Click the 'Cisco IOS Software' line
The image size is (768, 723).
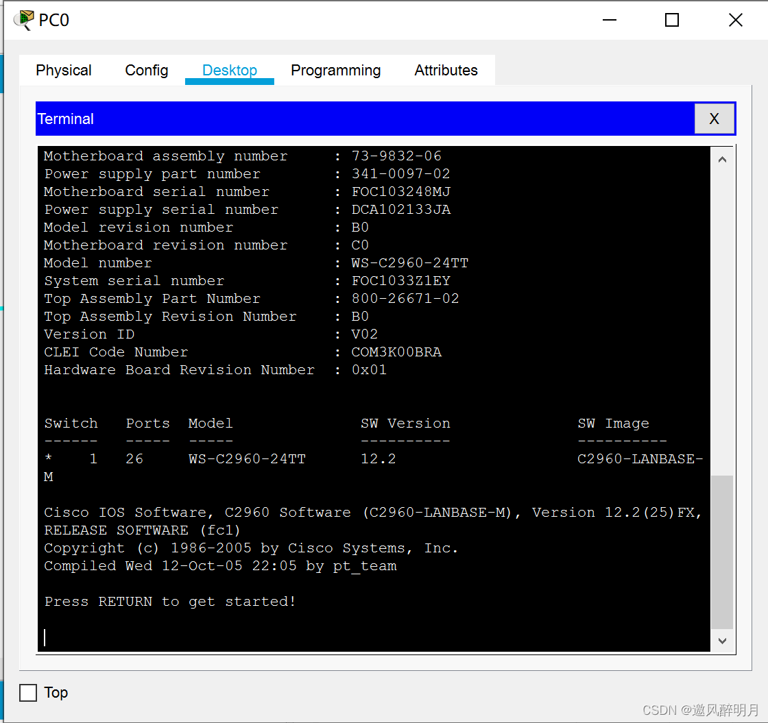point(373,513)
